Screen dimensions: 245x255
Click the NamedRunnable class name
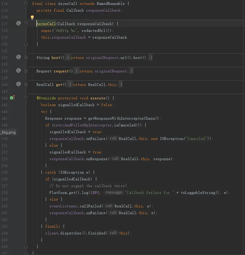point(111,4)
